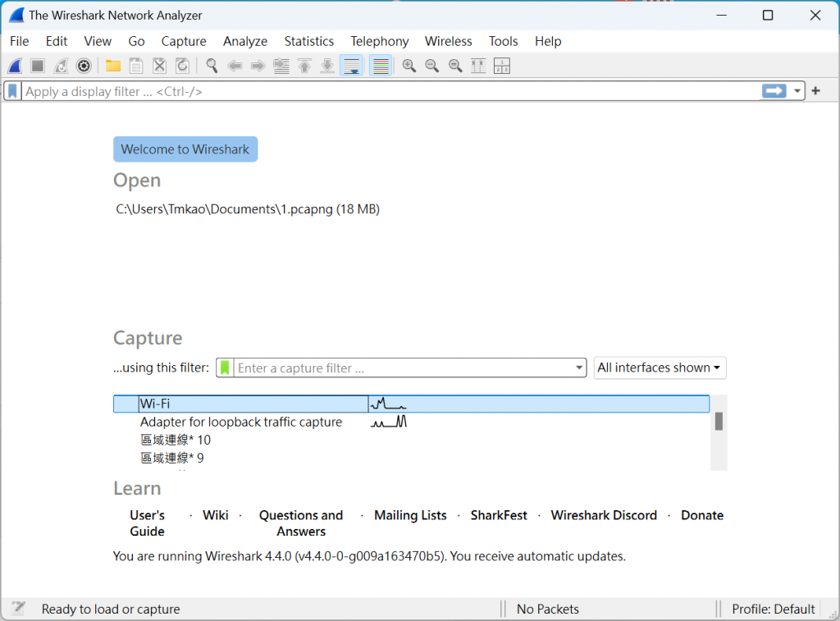Reset text to normal size icon
The image size is (840, 621).
coord(455,66)
